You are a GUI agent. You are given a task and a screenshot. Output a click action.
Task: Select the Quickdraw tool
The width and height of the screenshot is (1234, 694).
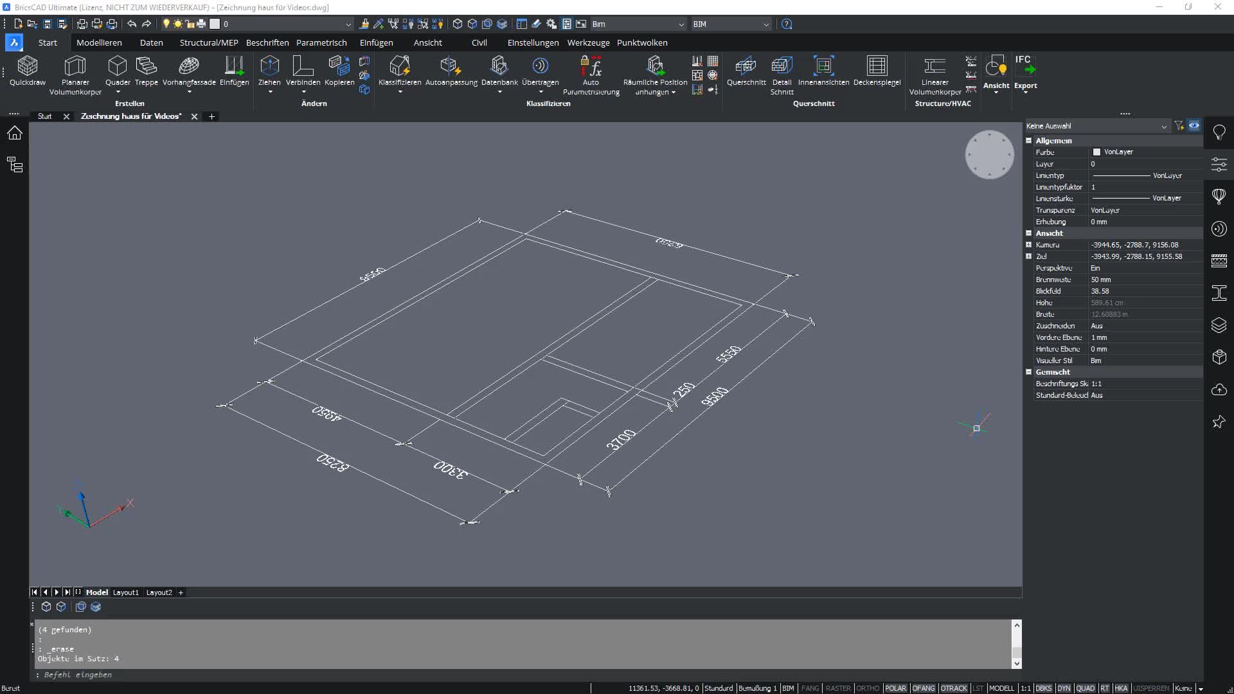[x=28, y=71]
